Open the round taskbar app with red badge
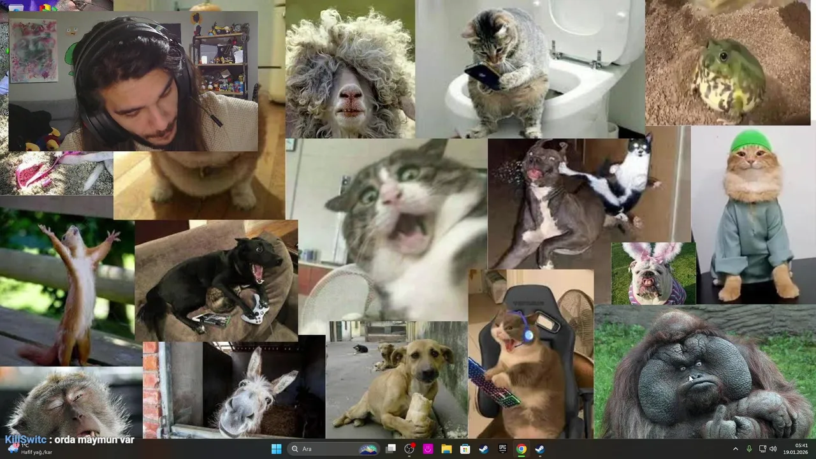The image size is (816, 459). coord(409,449)
